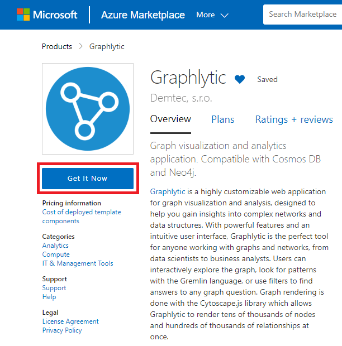Screen dimensions: 342x346
Task: View the License Agreement
Action: 70,321
